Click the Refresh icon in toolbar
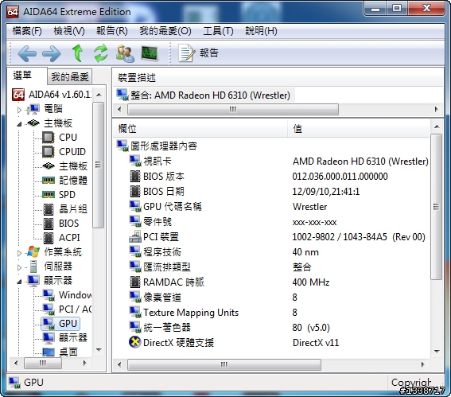This screenshot has height=397, width=451. click(101, 53)
